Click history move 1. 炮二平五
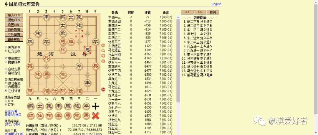318x135 pixels. pyautogui.click(x=193, y=21)
